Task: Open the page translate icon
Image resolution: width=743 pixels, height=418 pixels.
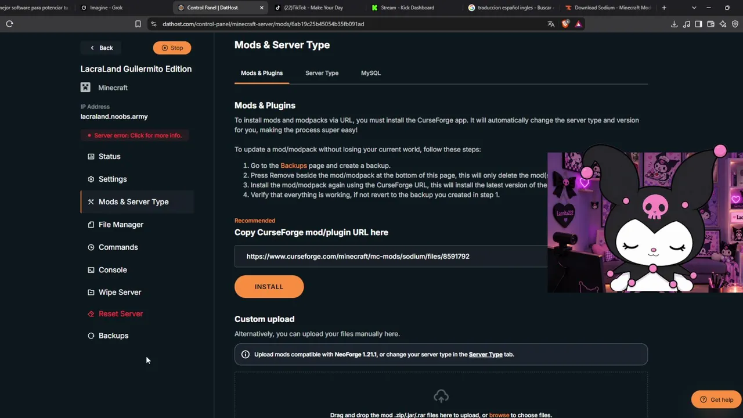Action: [551, 24]
